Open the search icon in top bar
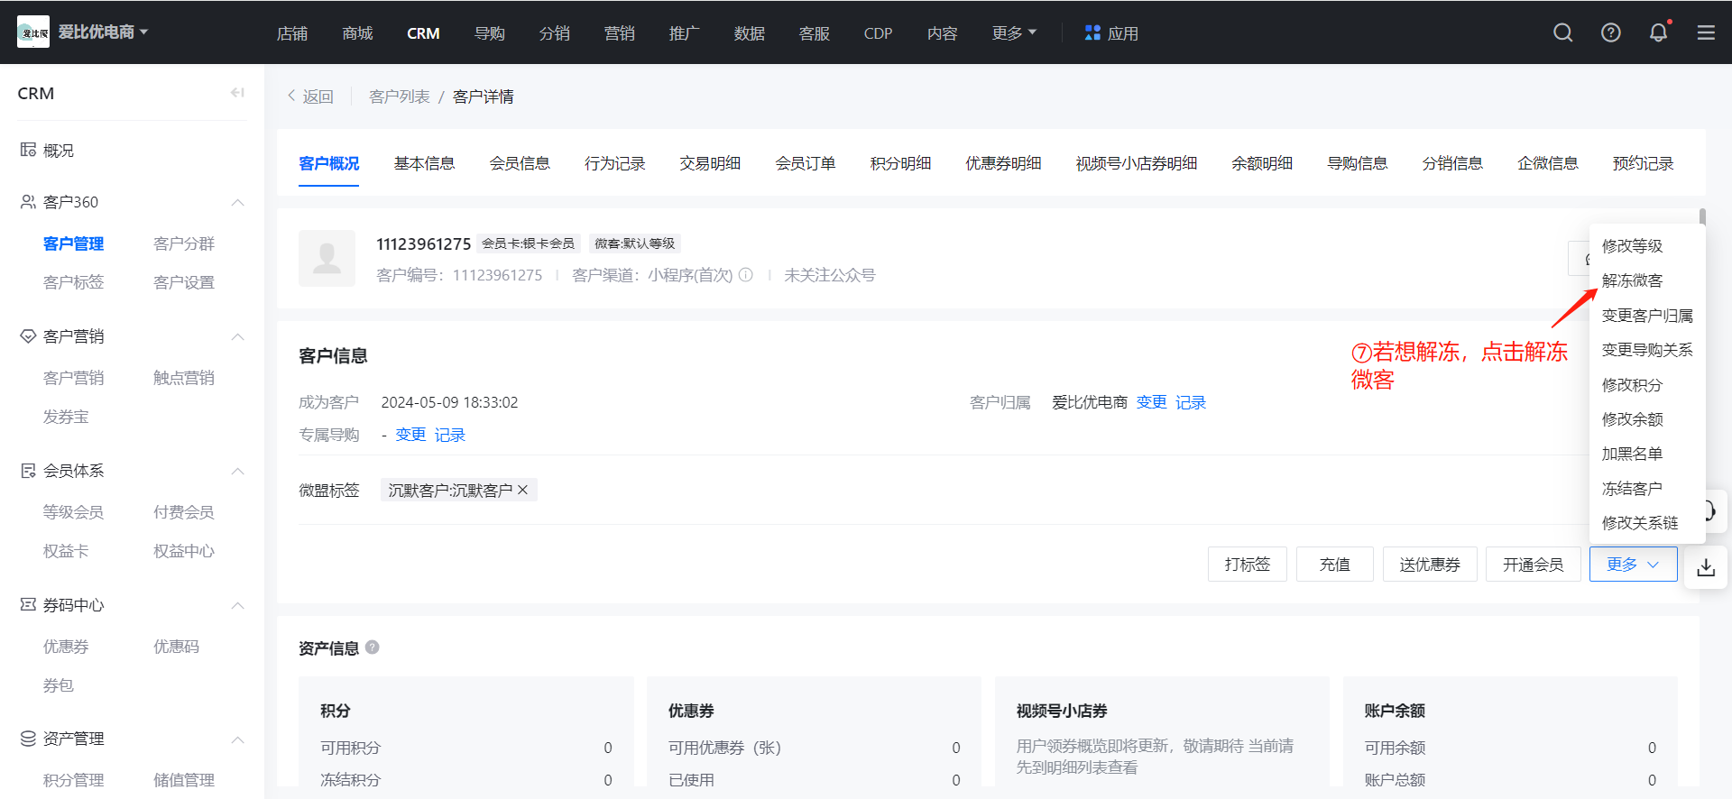This screenshot has height=799, width=1732. (1562, 32)
